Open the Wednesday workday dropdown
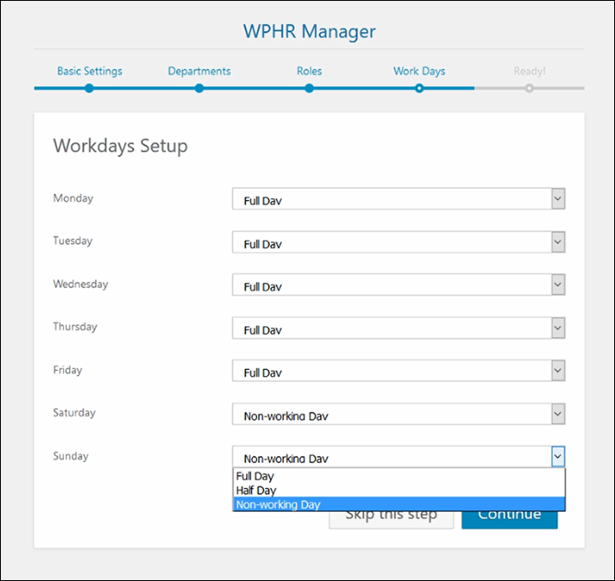The image size is (615, 581). [x=399, y=285]
